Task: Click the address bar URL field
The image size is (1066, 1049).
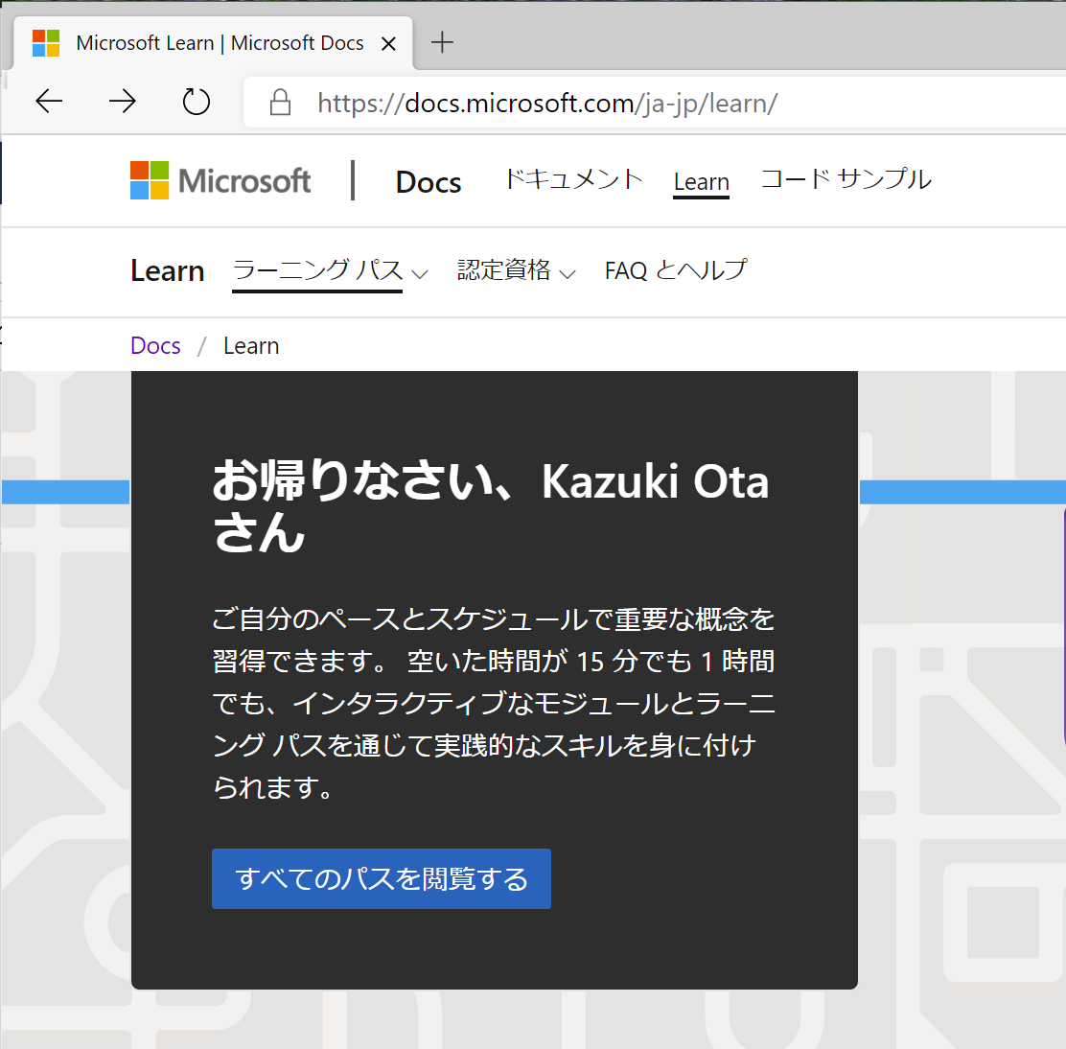Action: (x=653, y=103)
